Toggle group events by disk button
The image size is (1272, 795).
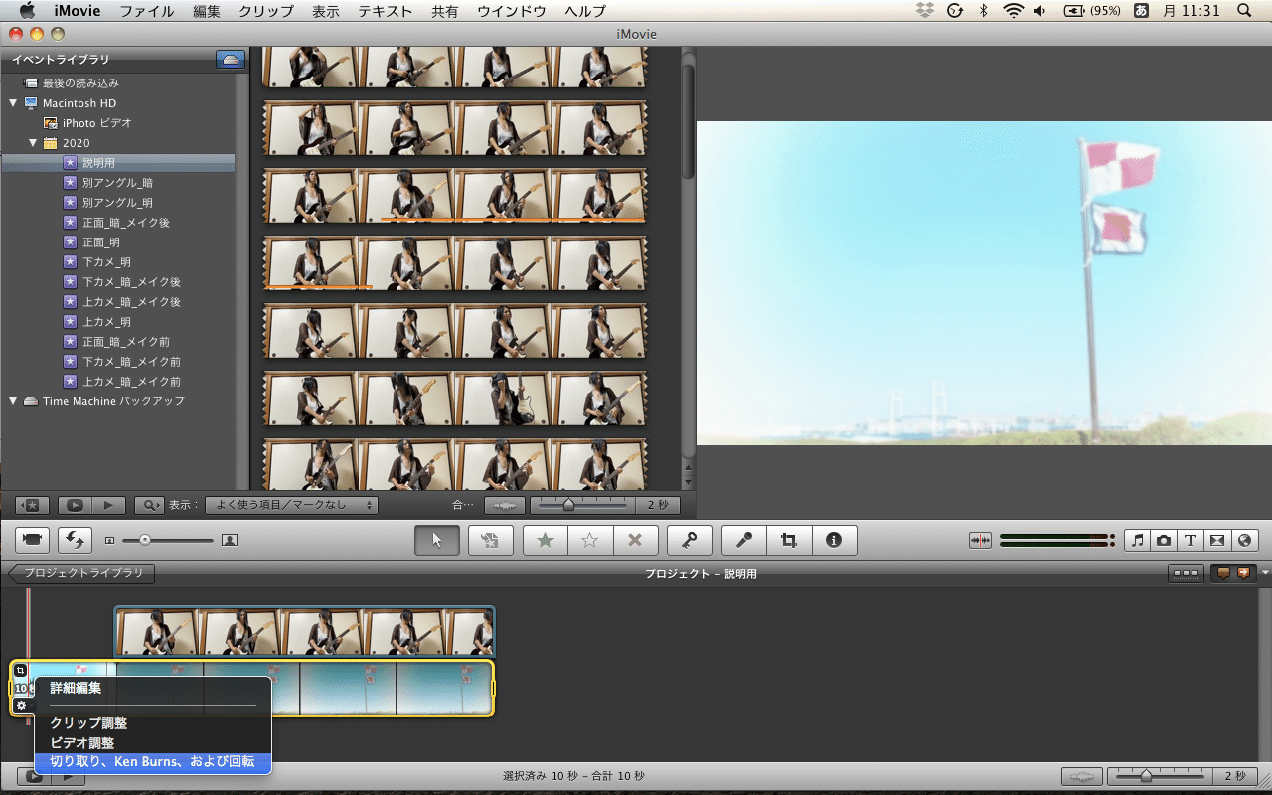(x=231, y=60)
